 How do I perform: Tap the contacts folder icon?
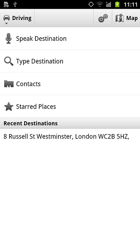(9, 84)
